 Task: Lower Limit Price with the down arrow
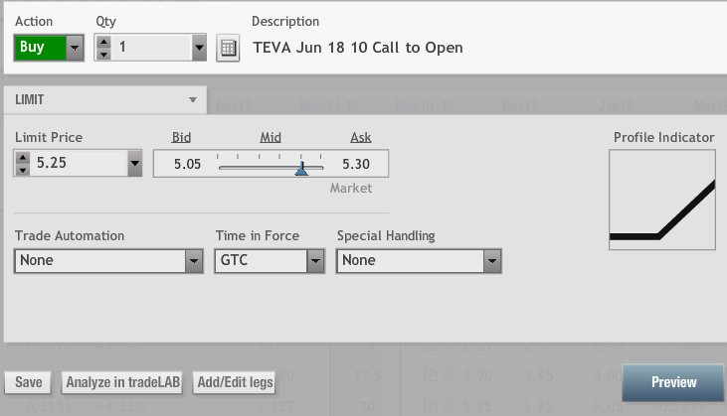point(22,170)
